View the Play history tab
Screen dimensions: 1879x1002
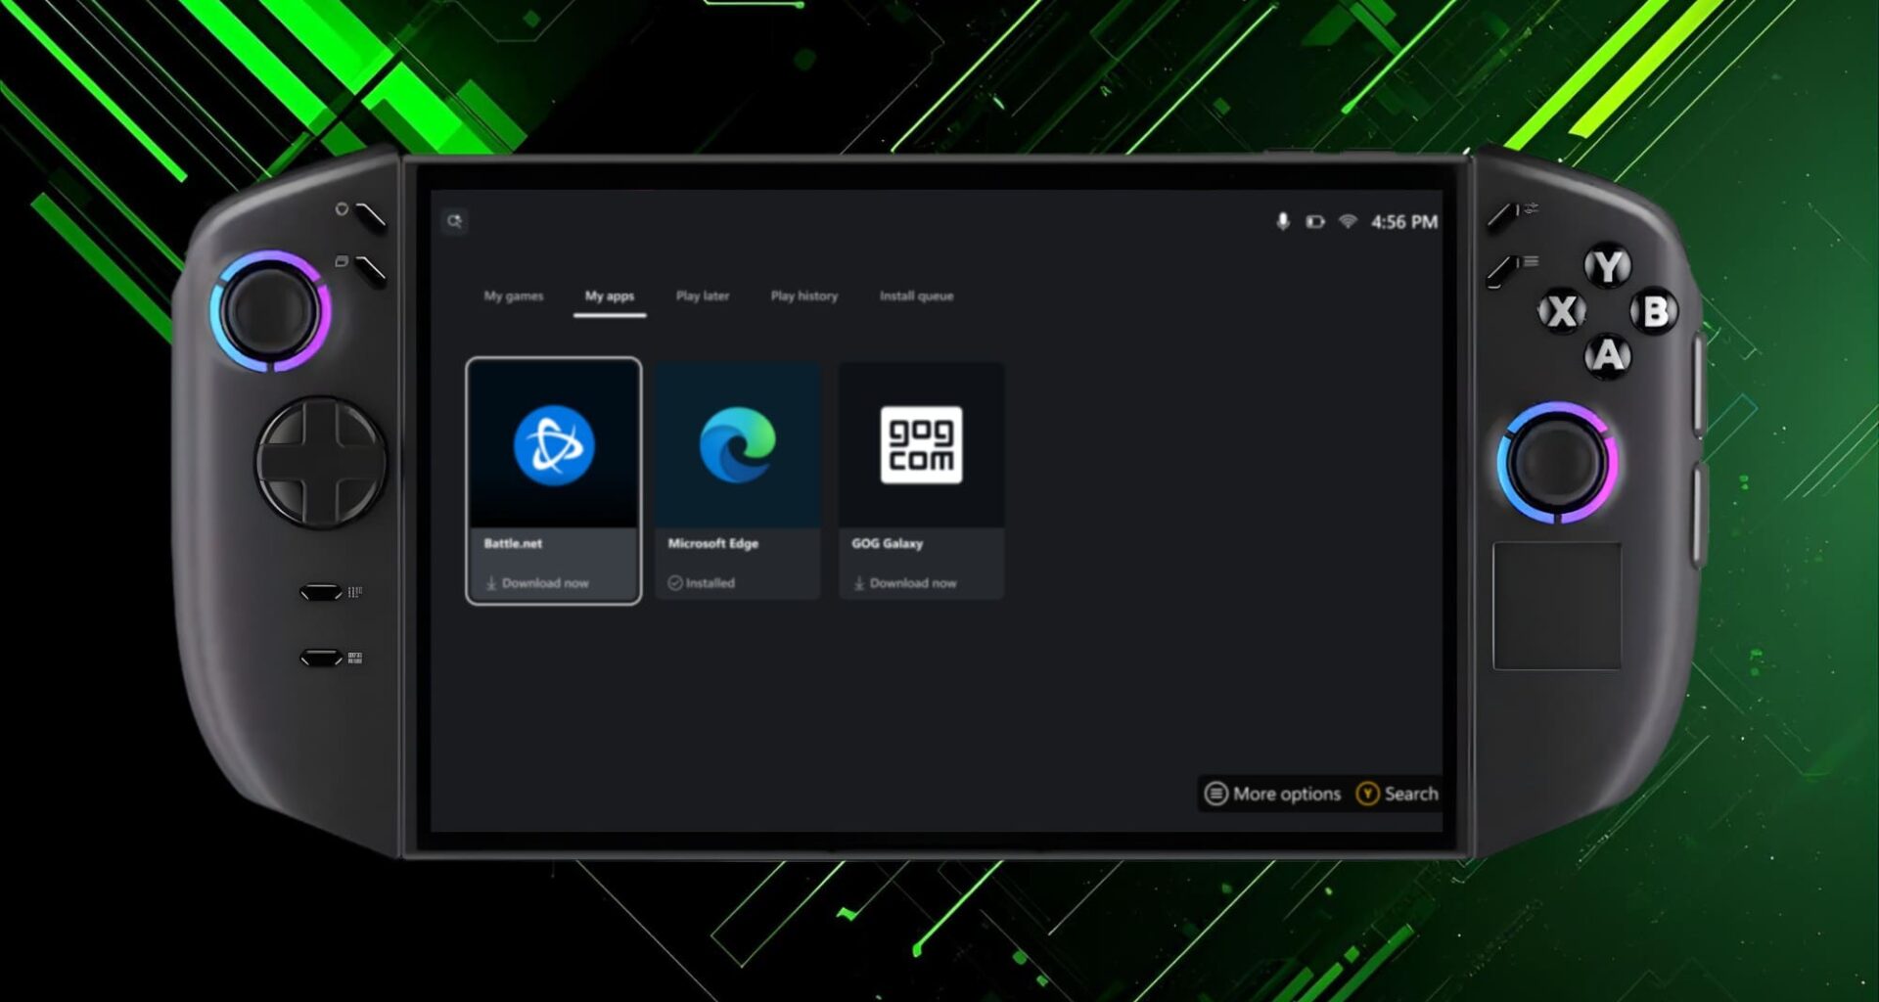coord(803,296)
